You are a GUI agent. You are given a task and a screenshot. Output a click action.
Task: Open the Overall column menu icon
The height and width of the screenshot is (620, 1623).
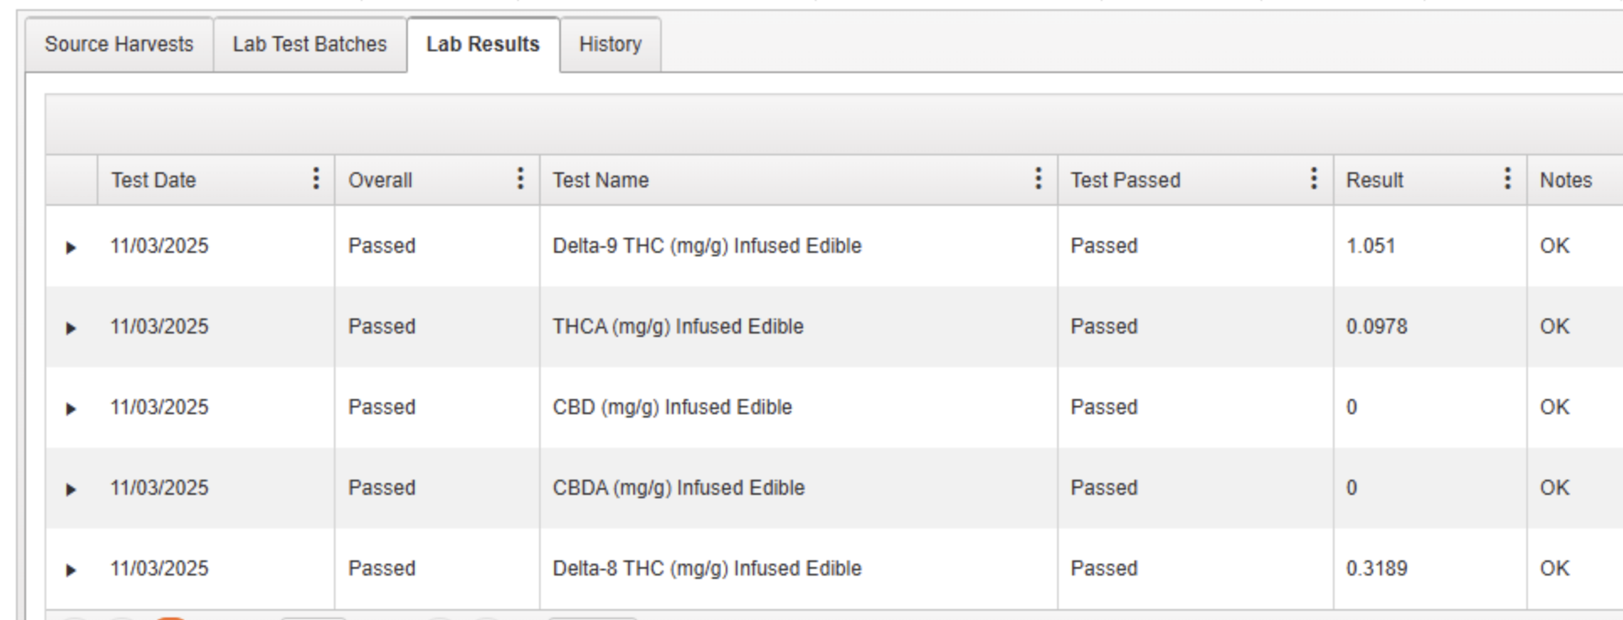click(521, 178)
